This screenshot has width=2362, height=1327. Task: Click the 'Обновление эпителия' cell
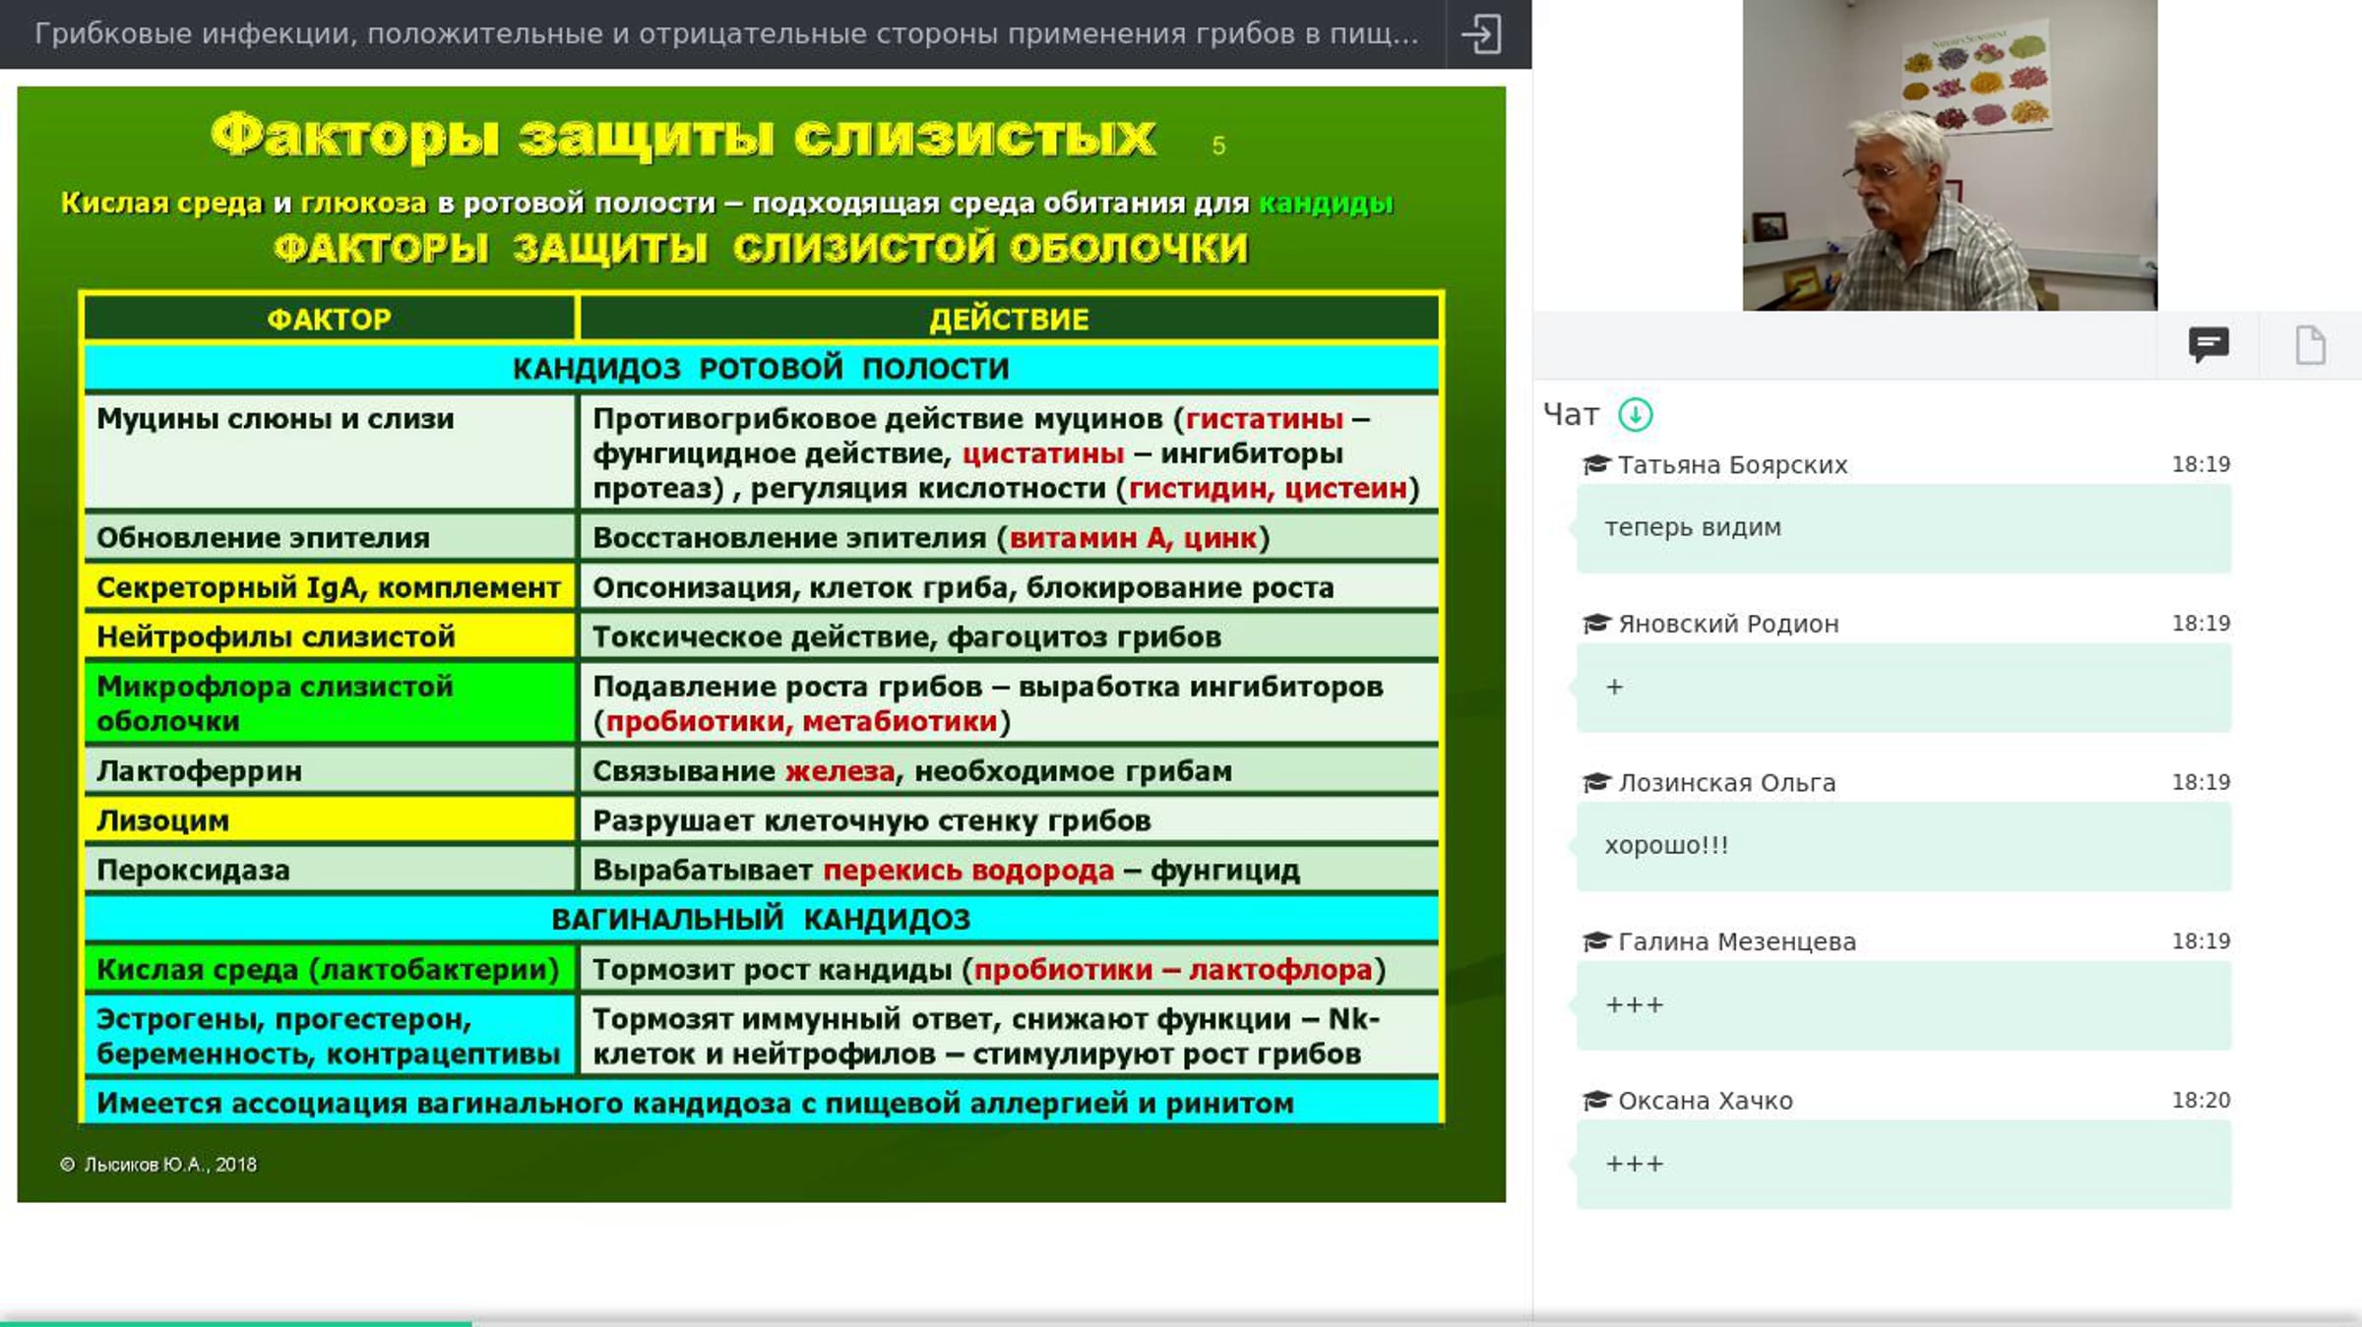(329, 537)
